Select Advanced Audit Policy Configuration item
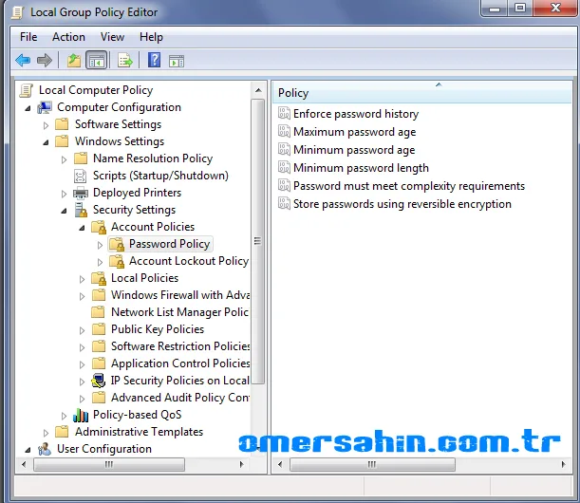 pos(180,398)
